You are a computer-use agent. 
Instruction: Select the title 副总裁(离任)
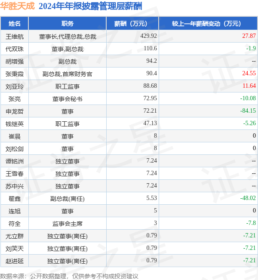[68, 199]
